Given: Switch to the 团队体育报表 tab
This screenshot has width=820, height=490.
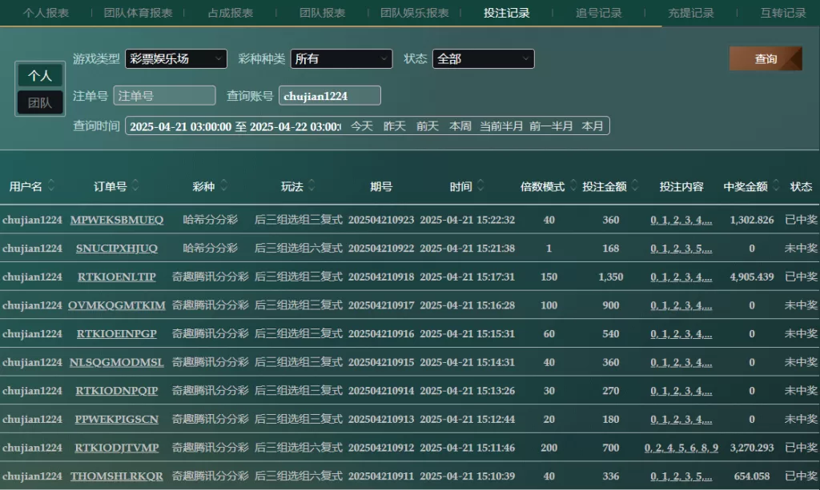Looking at the screenshot, I should [x=138, y=13].
